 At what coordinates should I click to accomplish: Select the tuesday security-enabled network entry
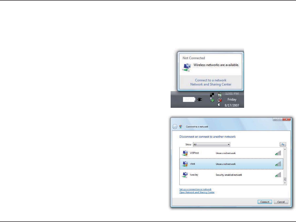tap(231, 175)
